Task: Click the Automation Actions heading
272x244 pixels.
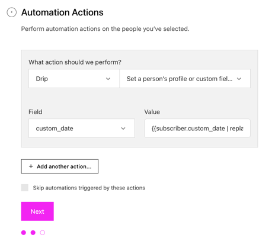Action: pos(62,12)
